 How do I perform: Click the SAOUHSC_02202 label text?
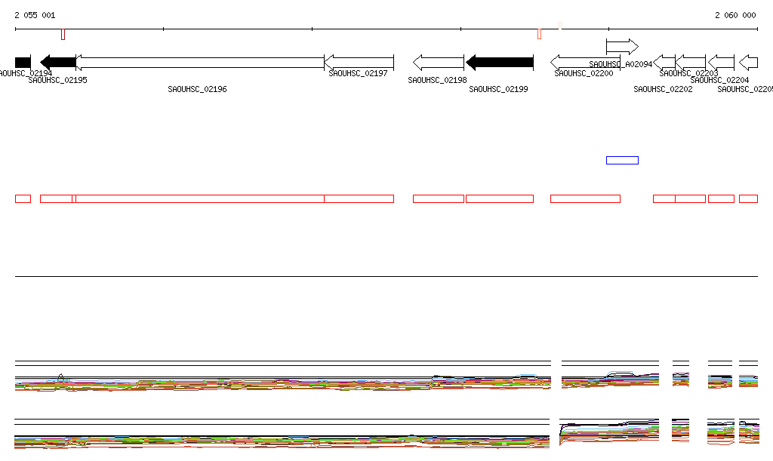[663, 89]
